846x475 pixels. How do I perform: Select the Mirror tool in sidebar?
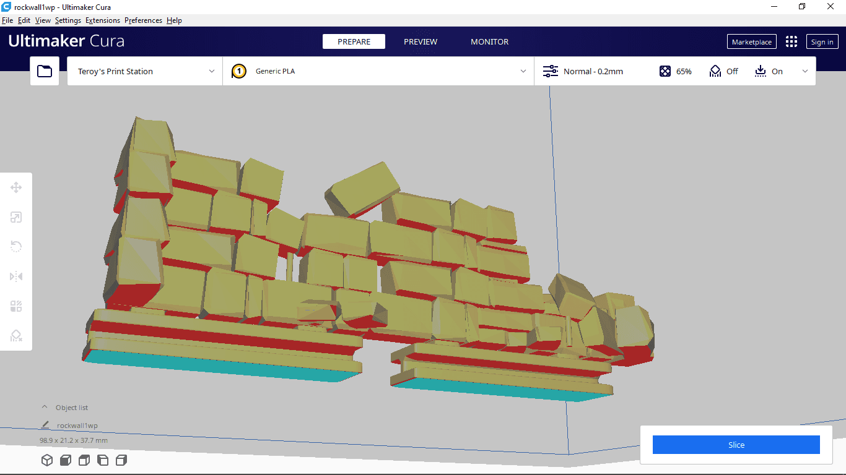[16, 276]
